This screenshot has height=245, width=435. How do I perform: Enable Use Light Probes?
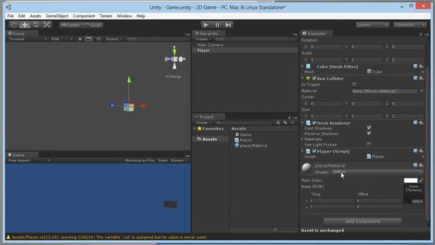(368, 144)
